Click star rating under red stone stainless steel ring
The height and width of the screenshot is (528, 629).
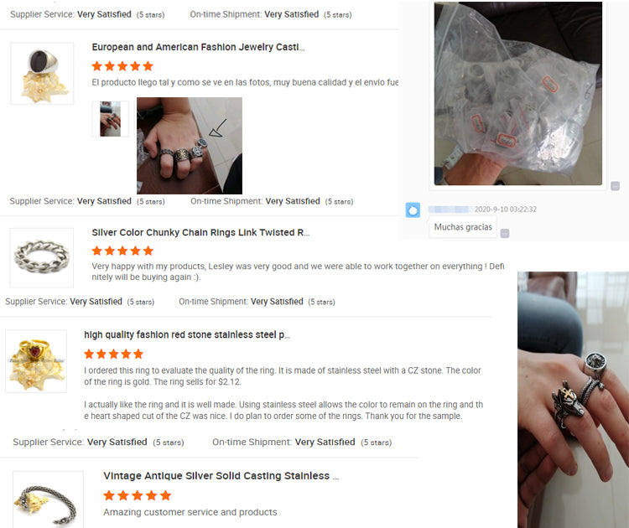click(113, 354)
